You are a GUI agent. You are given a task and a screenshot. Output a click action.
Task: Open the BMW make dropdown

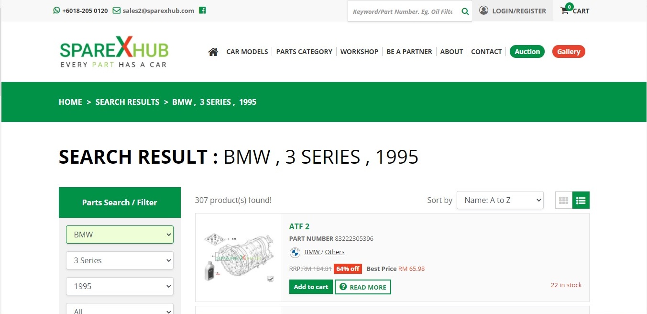[120, 235]
